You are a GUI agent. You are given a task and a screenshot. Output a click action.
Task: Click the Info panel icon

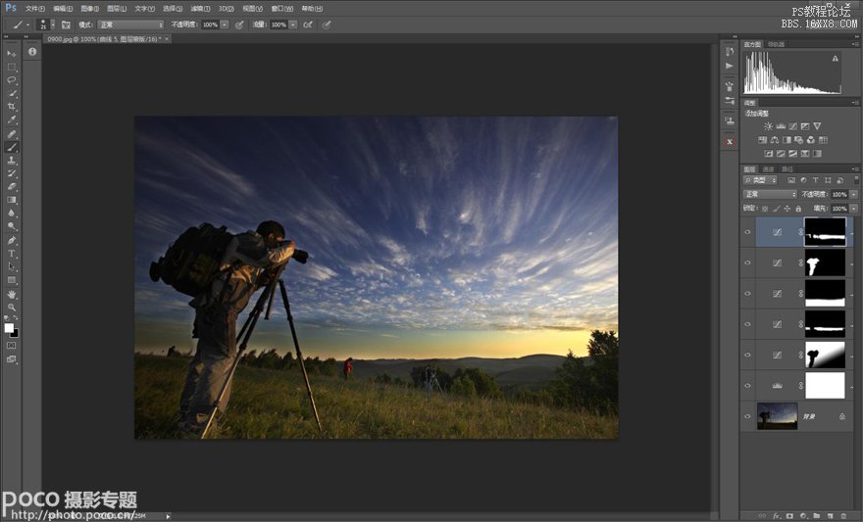(x=32, y=52)
